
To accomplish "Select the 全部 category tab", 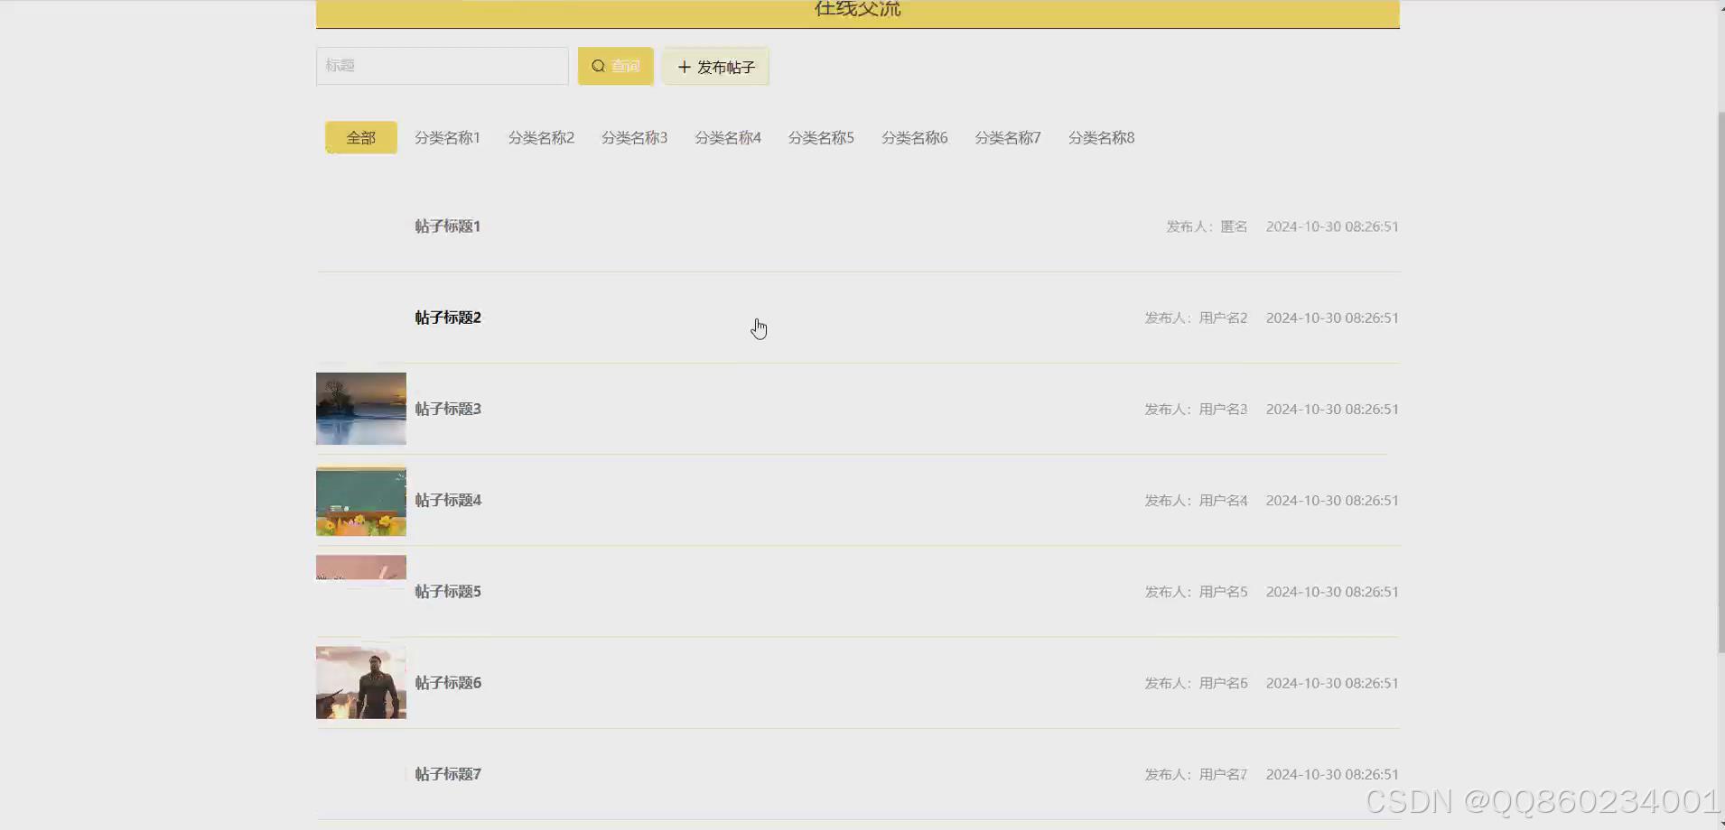I will pos(360,137).
